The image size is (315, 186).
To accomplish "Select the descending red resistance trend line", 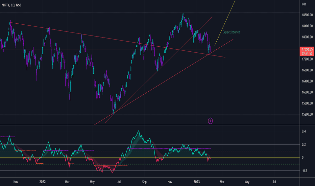I will (x=118, y=40).
